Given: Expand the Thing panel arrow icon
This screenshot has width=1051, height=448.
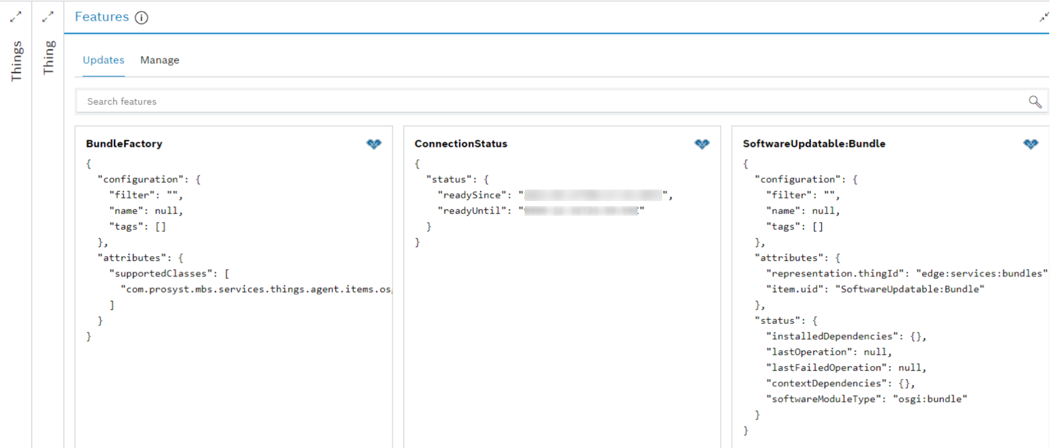Looking at the screenshot, I should pos(48,17).
